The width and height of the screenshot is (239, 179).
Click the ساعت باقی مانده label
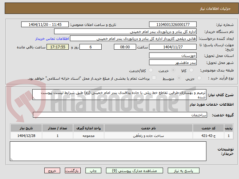point(31,47)
